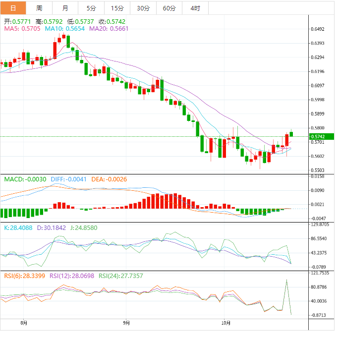The width and height of the screenshot is (337, 337).
Task: Click the MA20: 0.5661 label
Action: pyautogui.click(x=109, y=29)
